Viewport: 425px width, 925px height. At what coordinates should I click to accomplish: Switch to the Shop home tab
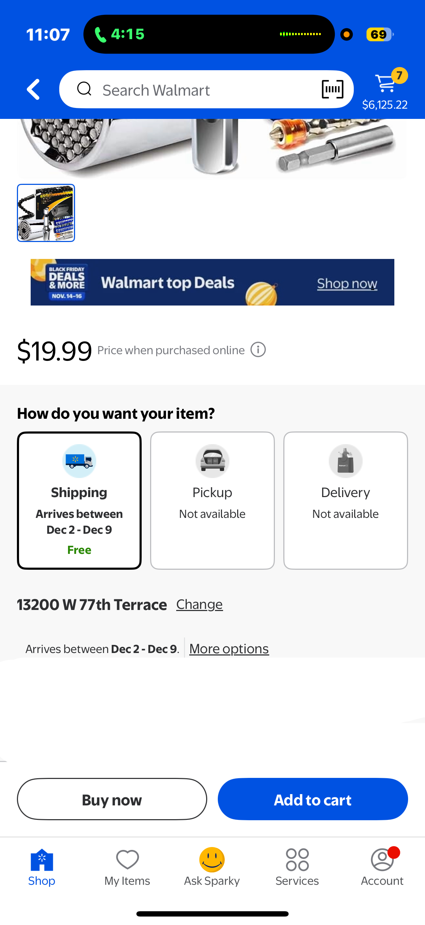(42, 866)
